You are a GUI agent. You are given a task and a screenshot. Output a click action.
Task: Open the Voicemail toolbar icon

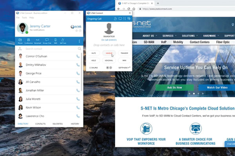point(38,41)
